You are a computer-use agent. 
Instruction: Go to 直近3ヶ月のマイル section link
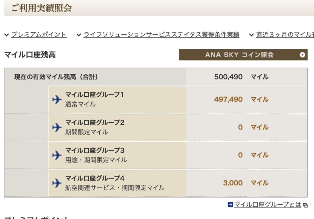[x=285, y=35]
